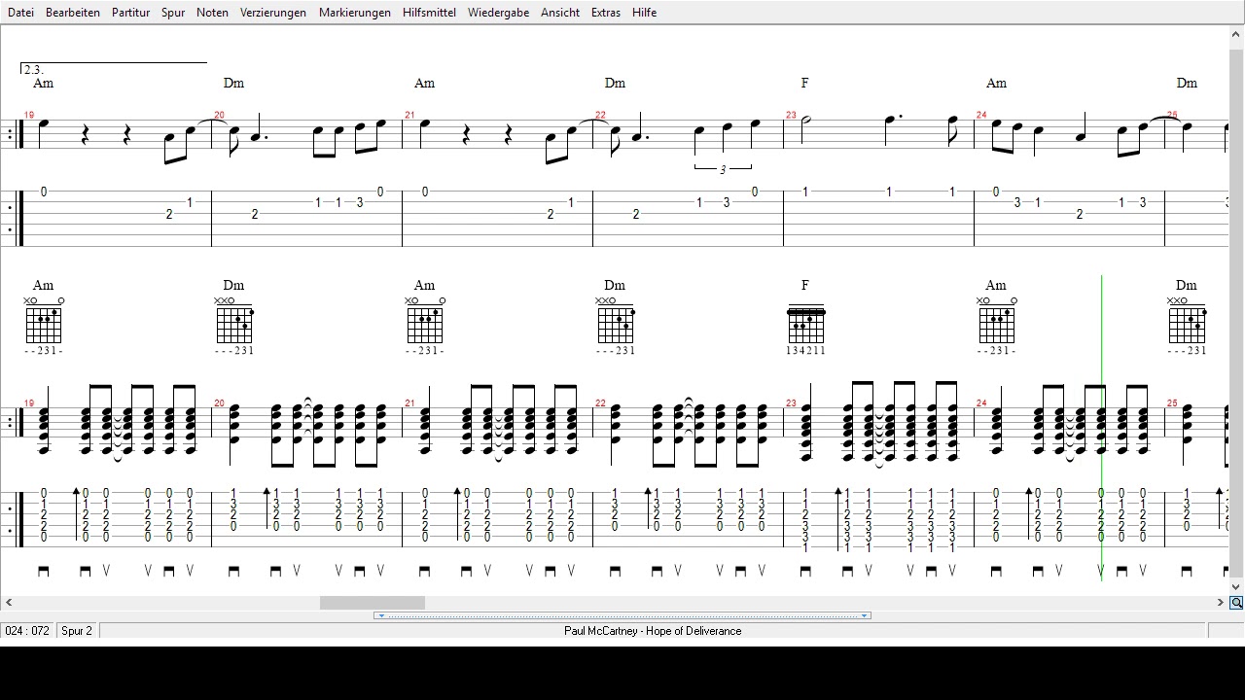Click the 134211 fingering under F chord
Screen dimensions: 1245x700
coord(805,351)
